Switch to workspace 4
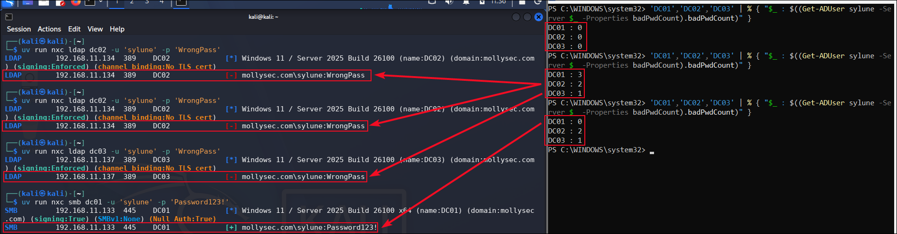The height and width of the screenshot is (234, 897). pos(162,2)
